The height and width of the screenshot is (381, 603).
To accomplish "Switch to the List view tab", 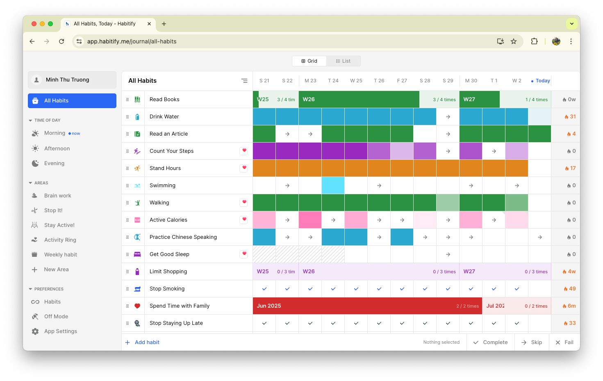I will (x=343, y=61).
